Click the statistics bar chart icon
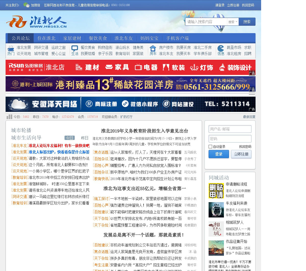 (x=9, y=117)
